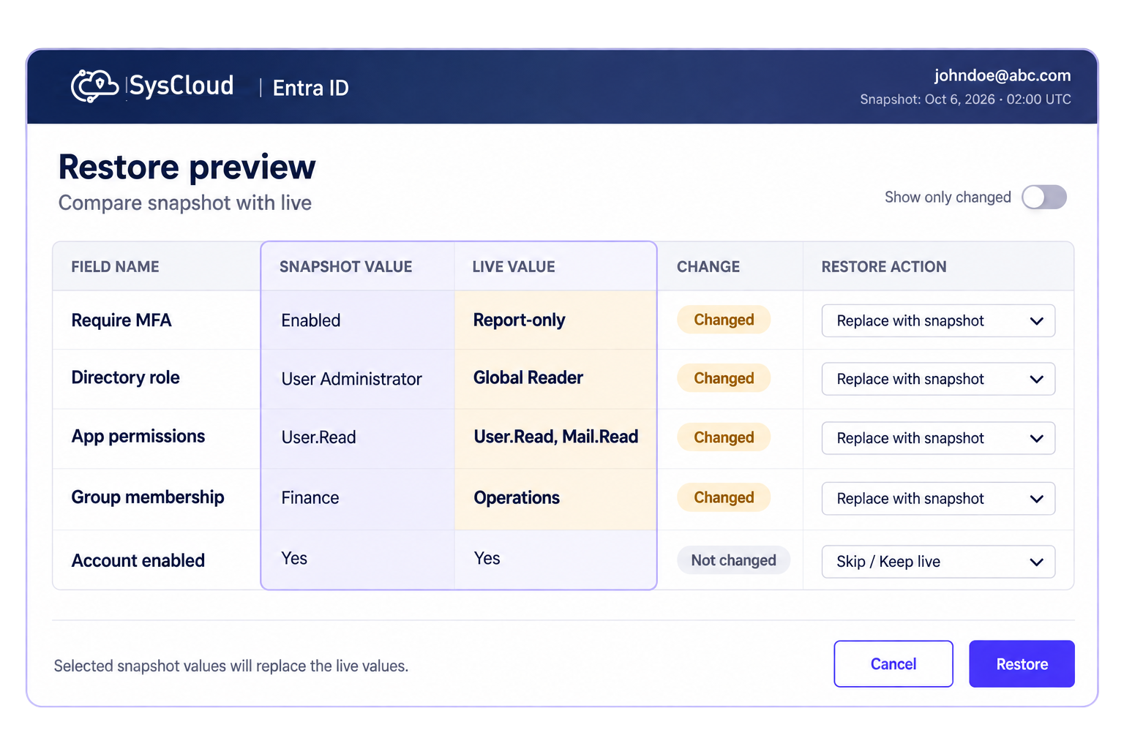This screenshot has height=749, width=1124.
Task: Click the User.Read, Mail.Read live value
Action: coord(556,437)
